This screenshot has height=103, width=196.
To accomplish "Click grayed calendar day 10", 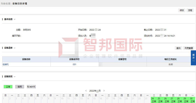I will pos(64,100).
